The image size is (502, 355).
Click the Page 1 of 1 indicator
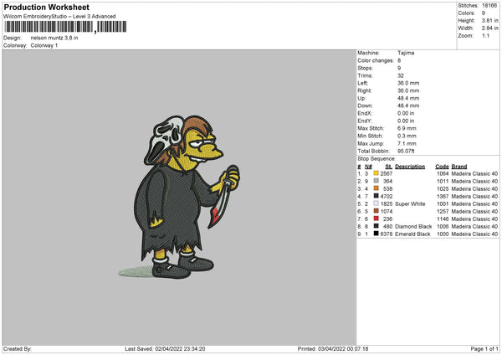tap(484, 349)
